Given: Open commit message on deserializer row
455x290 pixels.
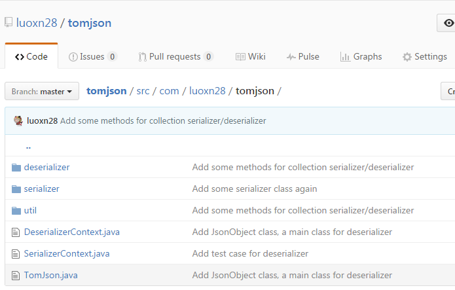Looking at the screenshot, I should coord(303,167).
